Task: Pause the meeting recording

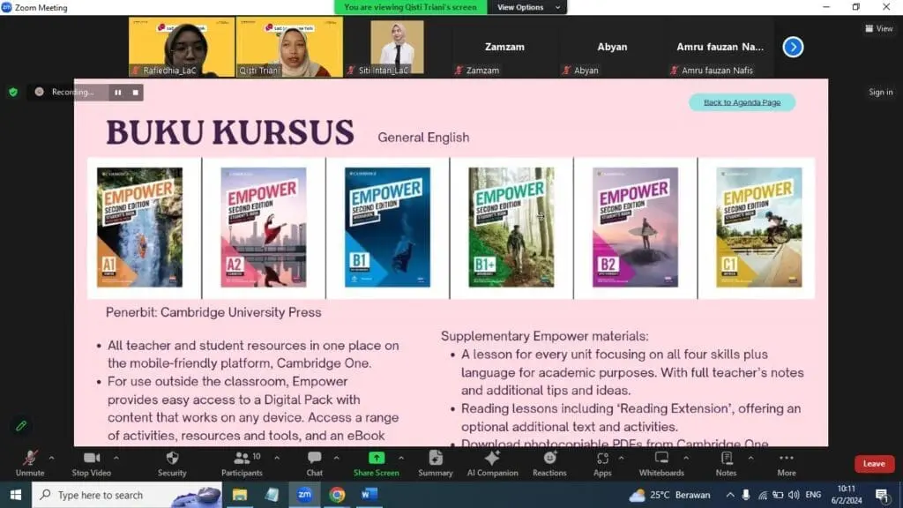Action: (117, 92)
